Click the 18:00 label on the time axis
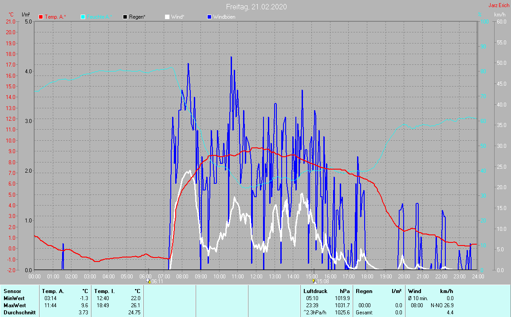Viewport: 511px width, 317px height. click(367, 277)
